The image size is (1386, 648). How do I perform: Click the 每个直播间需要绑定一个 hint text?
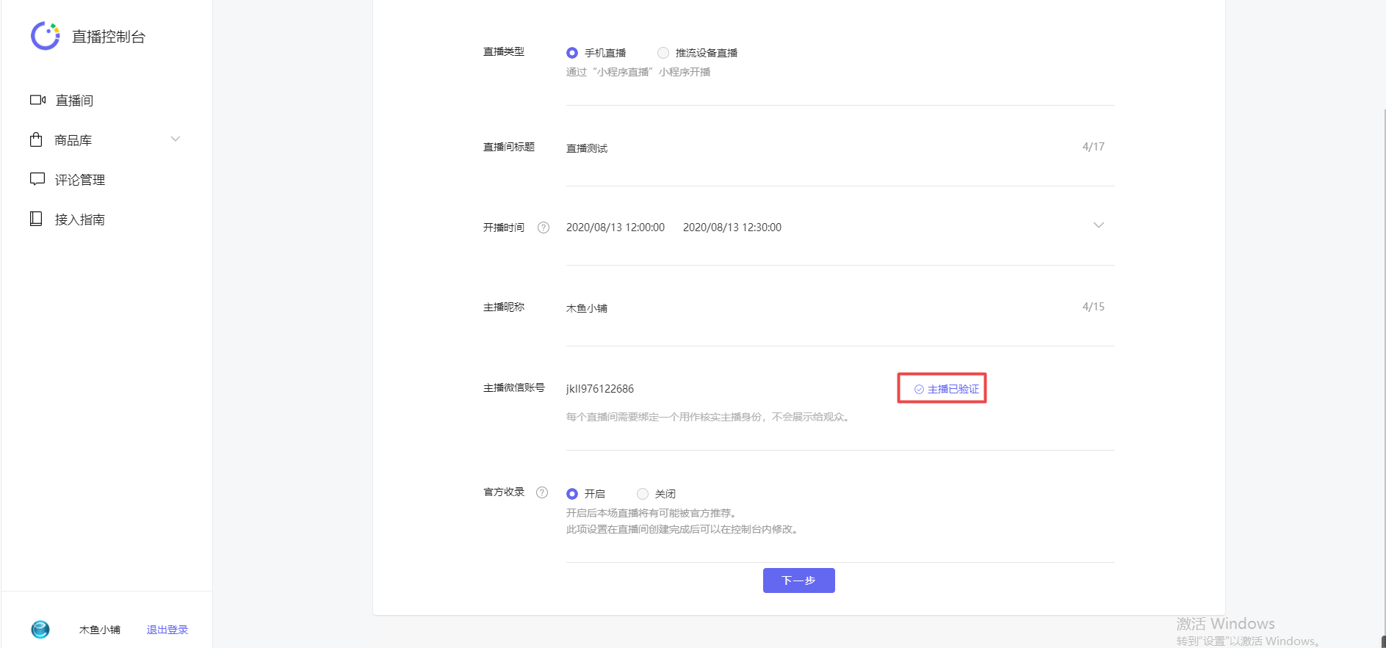710,417
